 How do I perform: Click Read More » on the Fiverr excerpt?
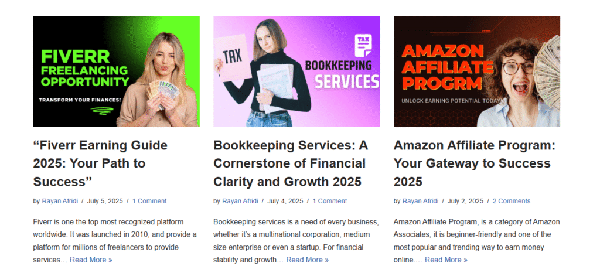(x=91, y=260)
